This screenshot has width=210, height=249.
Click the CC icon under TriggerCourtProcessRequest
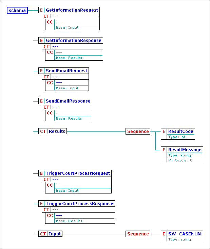(x=50, y=185)
